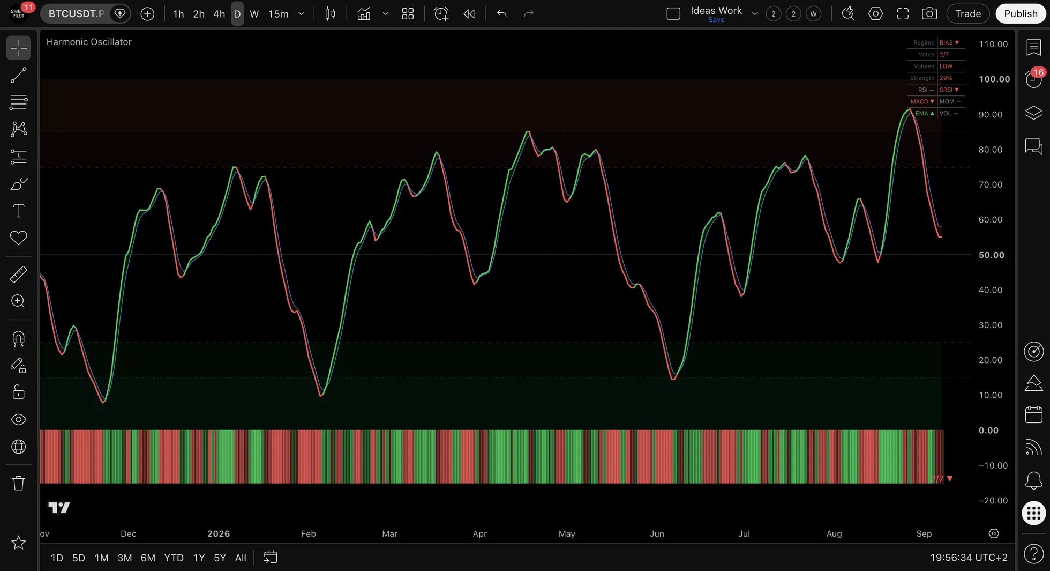Take a chart snapshot with camera

coord(929,14)
